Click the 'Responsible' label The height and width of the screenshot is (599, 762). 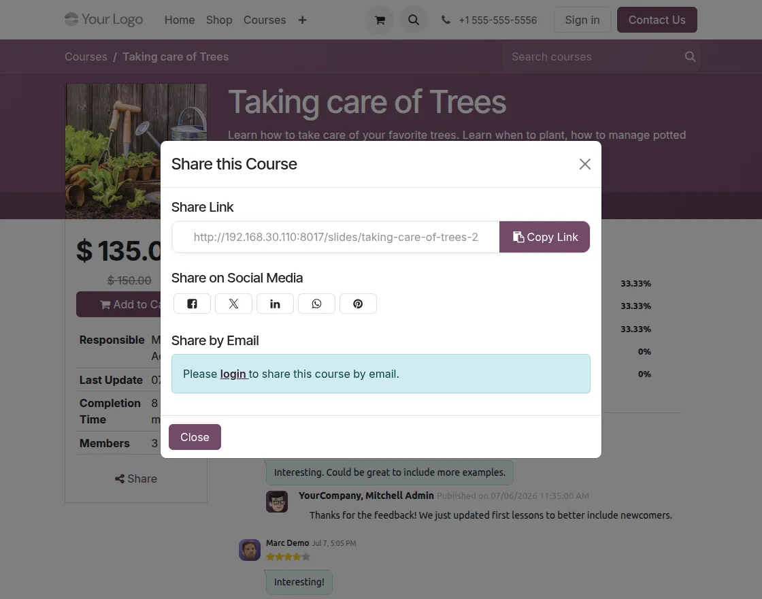click(x=112, y=340)
